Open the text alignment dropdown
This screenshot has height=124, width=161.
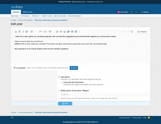coord(46,32)
